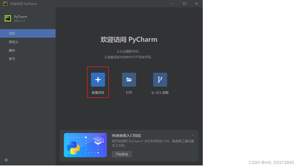The height and width of the screenshot is (167, 298).
Task: Open the 插件 (Plugins) tab
Action: (28, 50)
